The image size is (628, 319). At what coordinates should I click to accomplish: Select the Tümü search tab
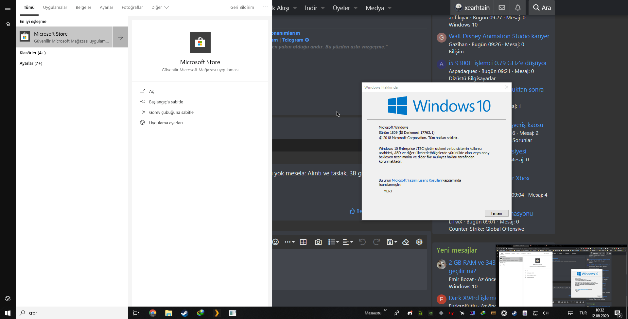29,8
